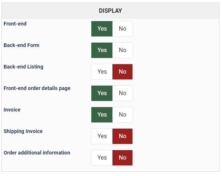Image resolution: width=222 pixels, height=176 pixels.
Task: Click the Order additional information label
Action: (37, 153)
